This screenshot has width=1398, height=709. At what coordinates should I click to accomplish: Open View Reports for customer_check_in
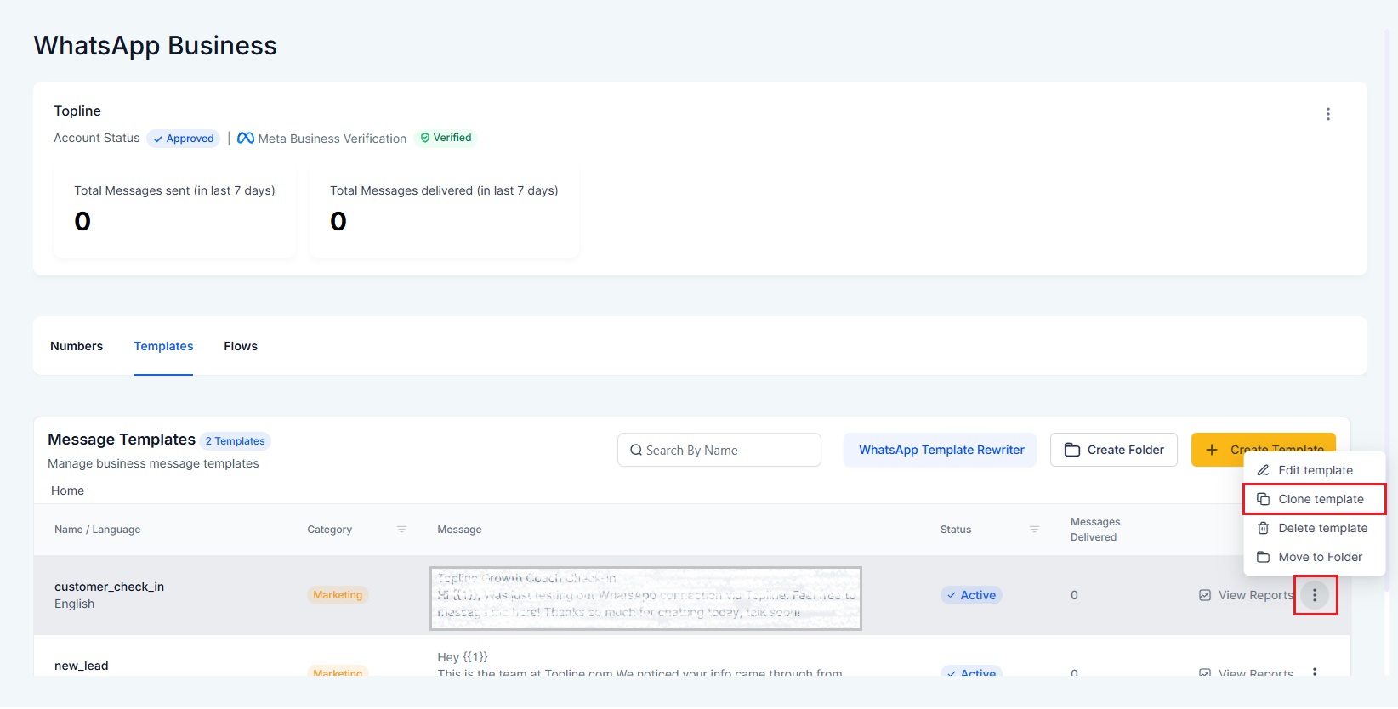point(1246,595)
